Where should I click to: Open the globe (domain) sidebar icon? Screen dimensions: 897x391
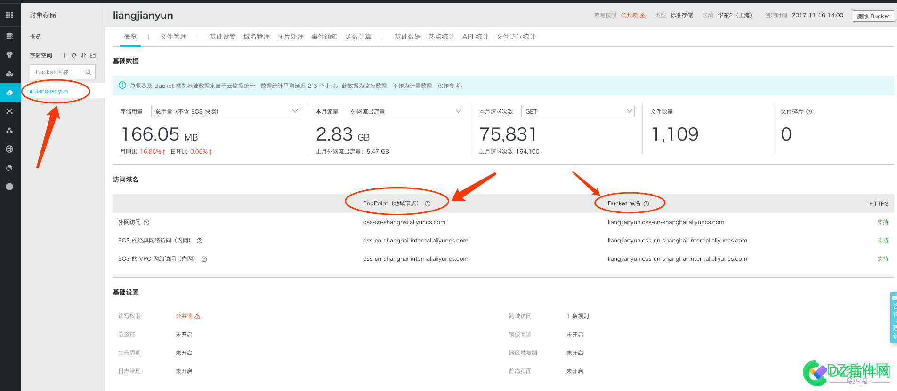pos(9,149)
